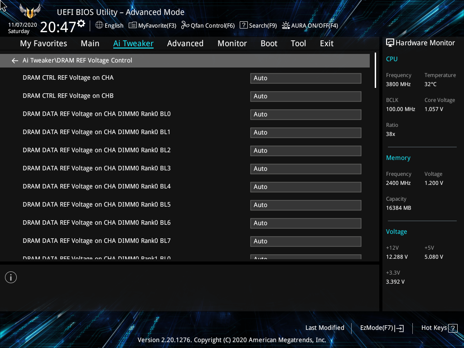Image resolution: width=464 pixels, height=348 pixels.
Task: Open the Rank0 BL6 voltage Auto field
Action: (x=306, y=223)
